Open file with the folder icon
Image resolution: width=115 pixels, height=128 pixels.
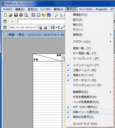click(10, 15)
